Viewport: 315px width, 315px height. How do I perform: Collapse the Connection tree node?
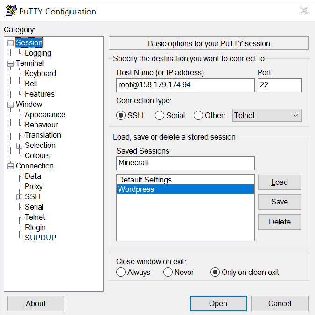(x=10, y=166)
